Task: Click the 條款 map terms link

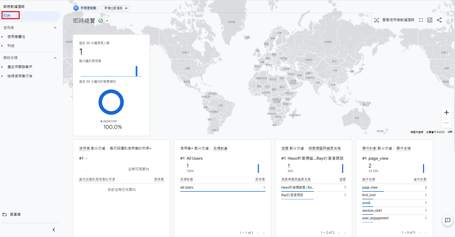Action: pyautogui.click(x=450, y=132)
